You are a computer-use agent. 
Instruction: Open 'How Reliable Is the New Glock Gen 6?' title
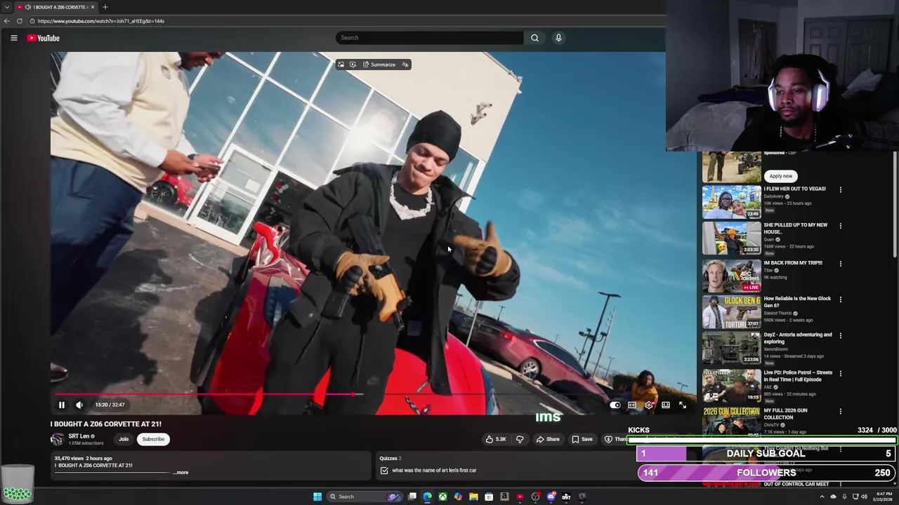pyautogui.click(x=797, y=302)
